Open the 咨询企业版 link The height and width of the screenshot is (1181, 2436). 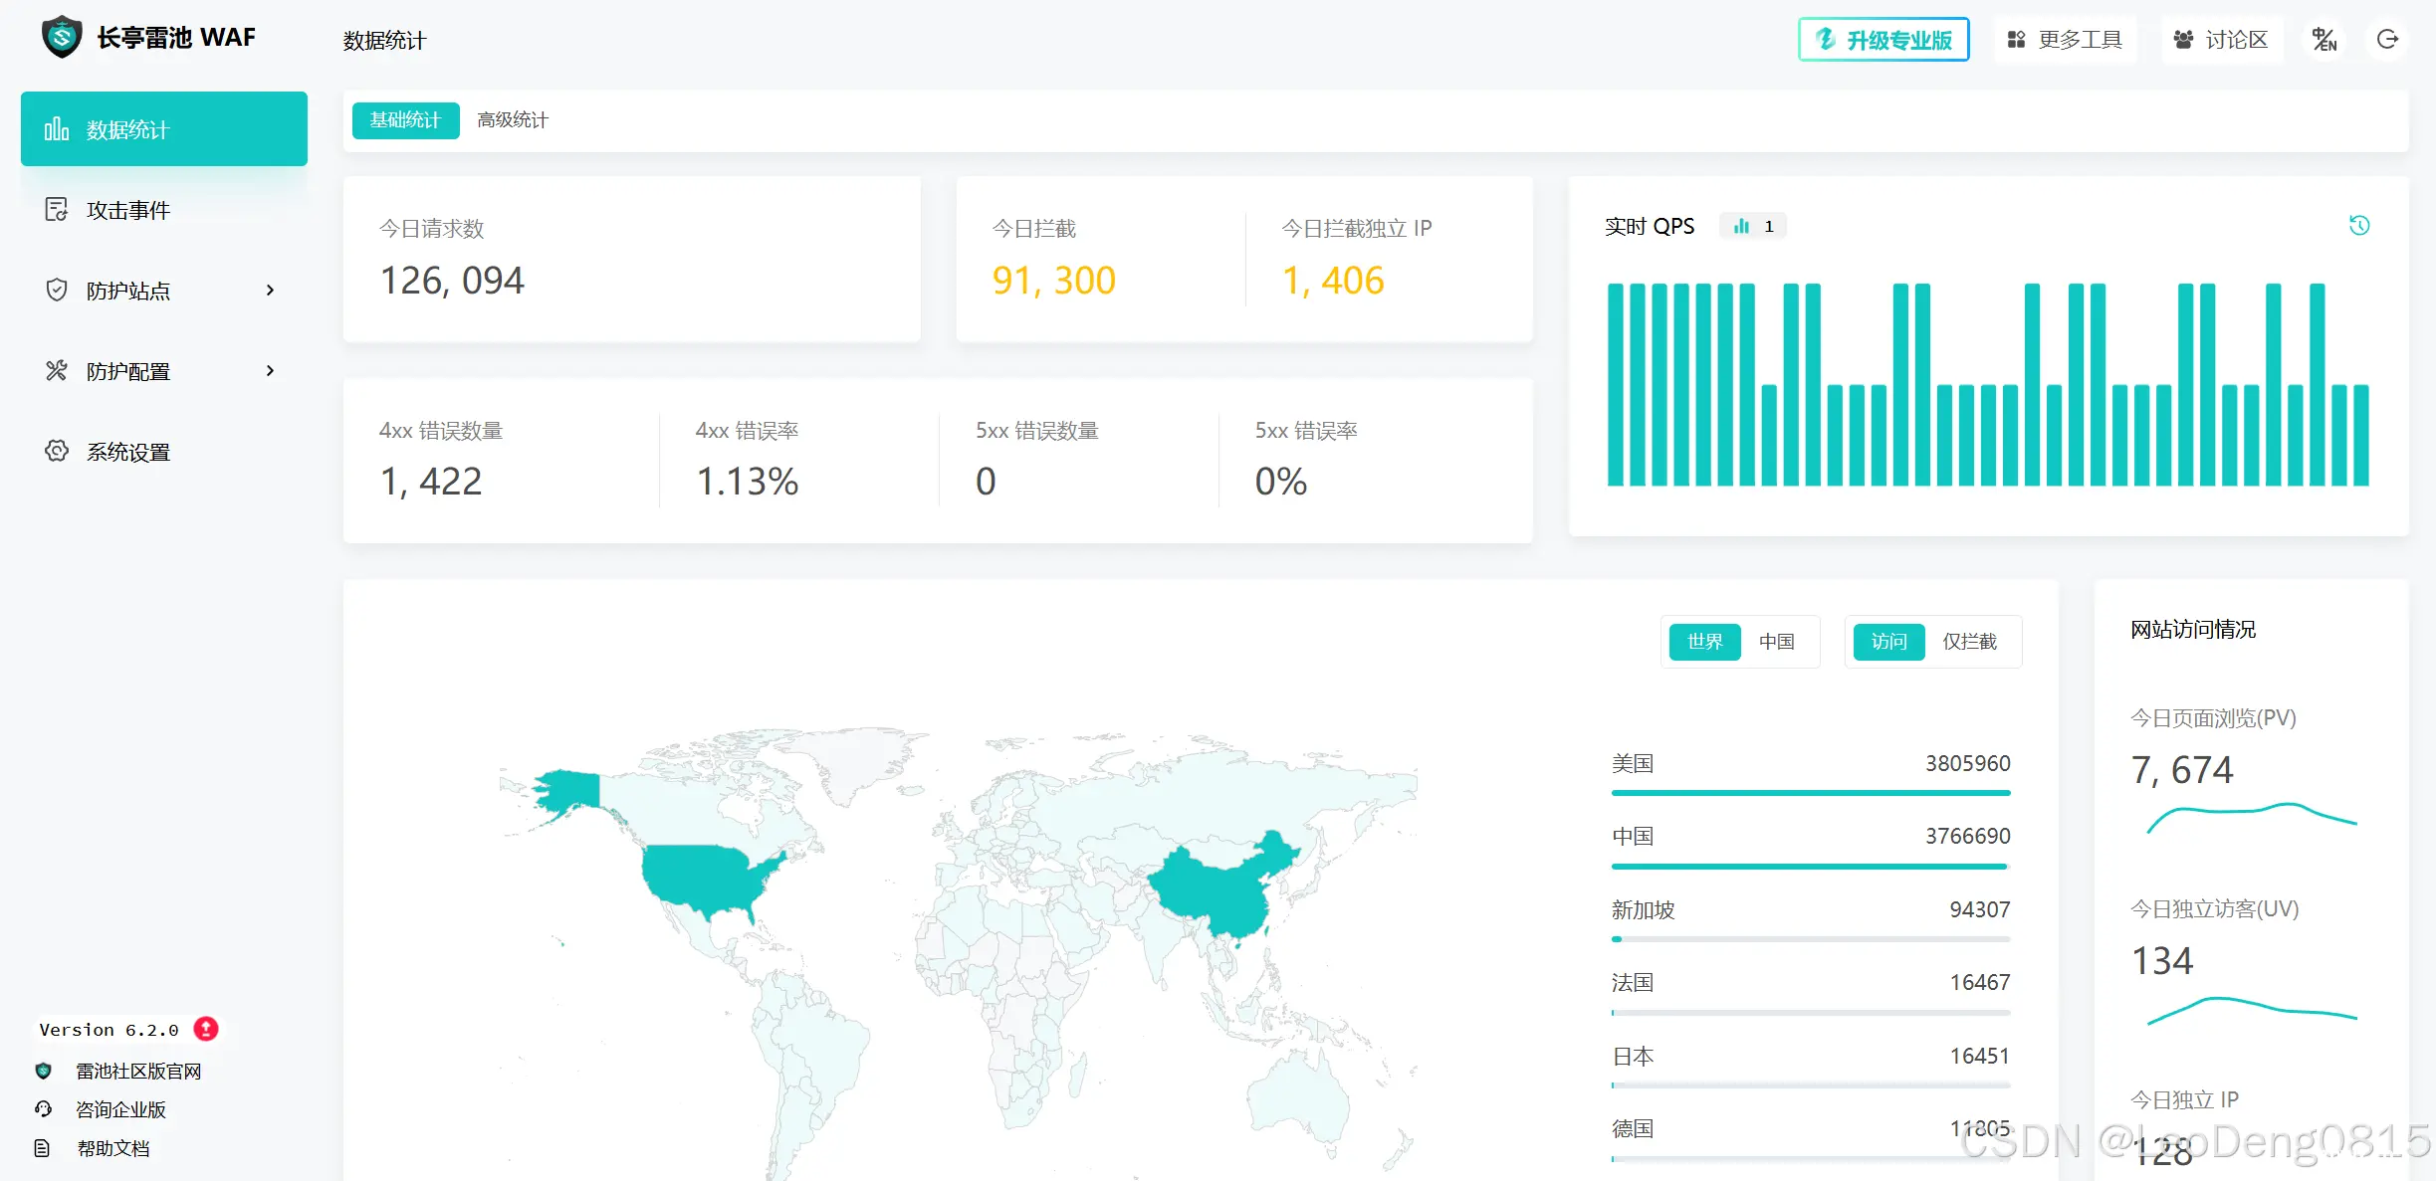(120, 1109)
